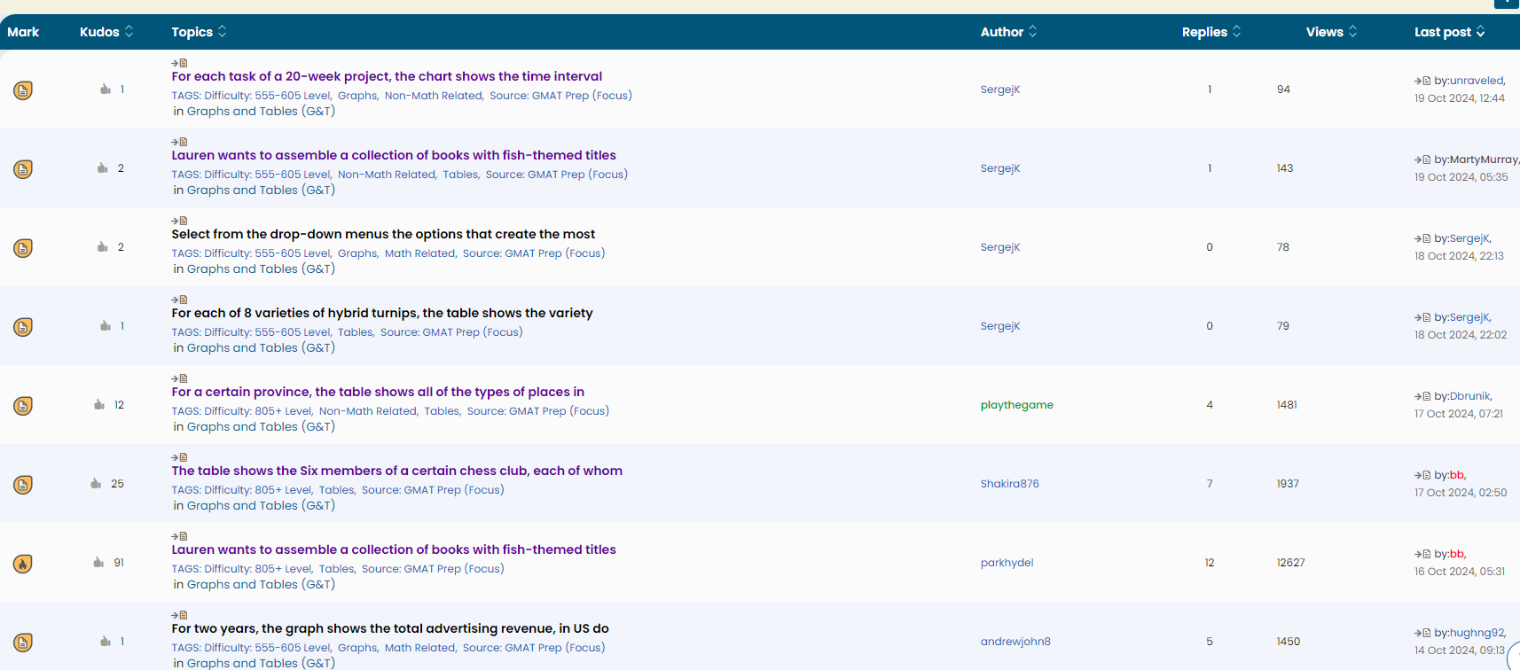The width and height of the screenshot is (1520, 670).
Task: Open the 'For two years, the graph shows' topic
Action: [x=389, y=628]
